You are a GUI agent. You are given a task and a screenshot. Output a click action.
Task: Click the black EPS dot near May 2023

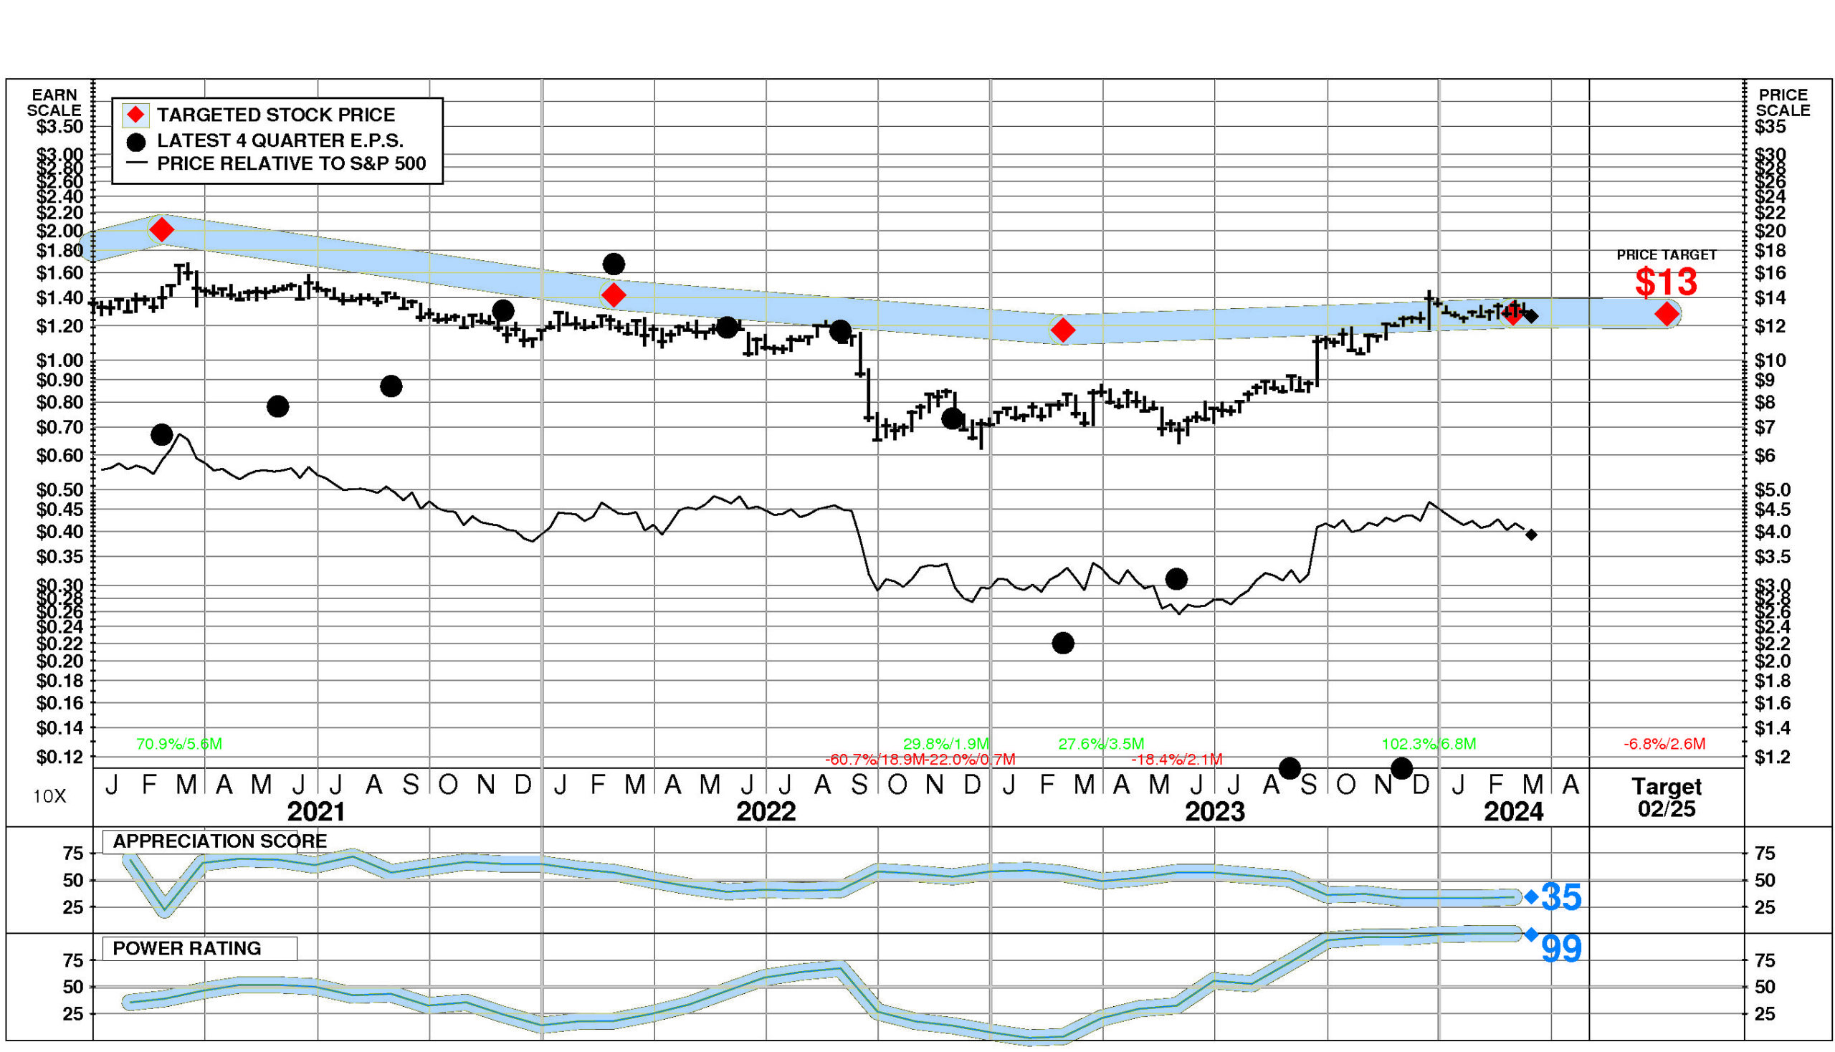click(1176, 578)
